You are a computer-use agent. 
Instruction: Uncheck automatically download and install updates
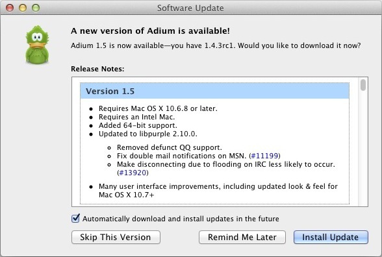(75, 218)
